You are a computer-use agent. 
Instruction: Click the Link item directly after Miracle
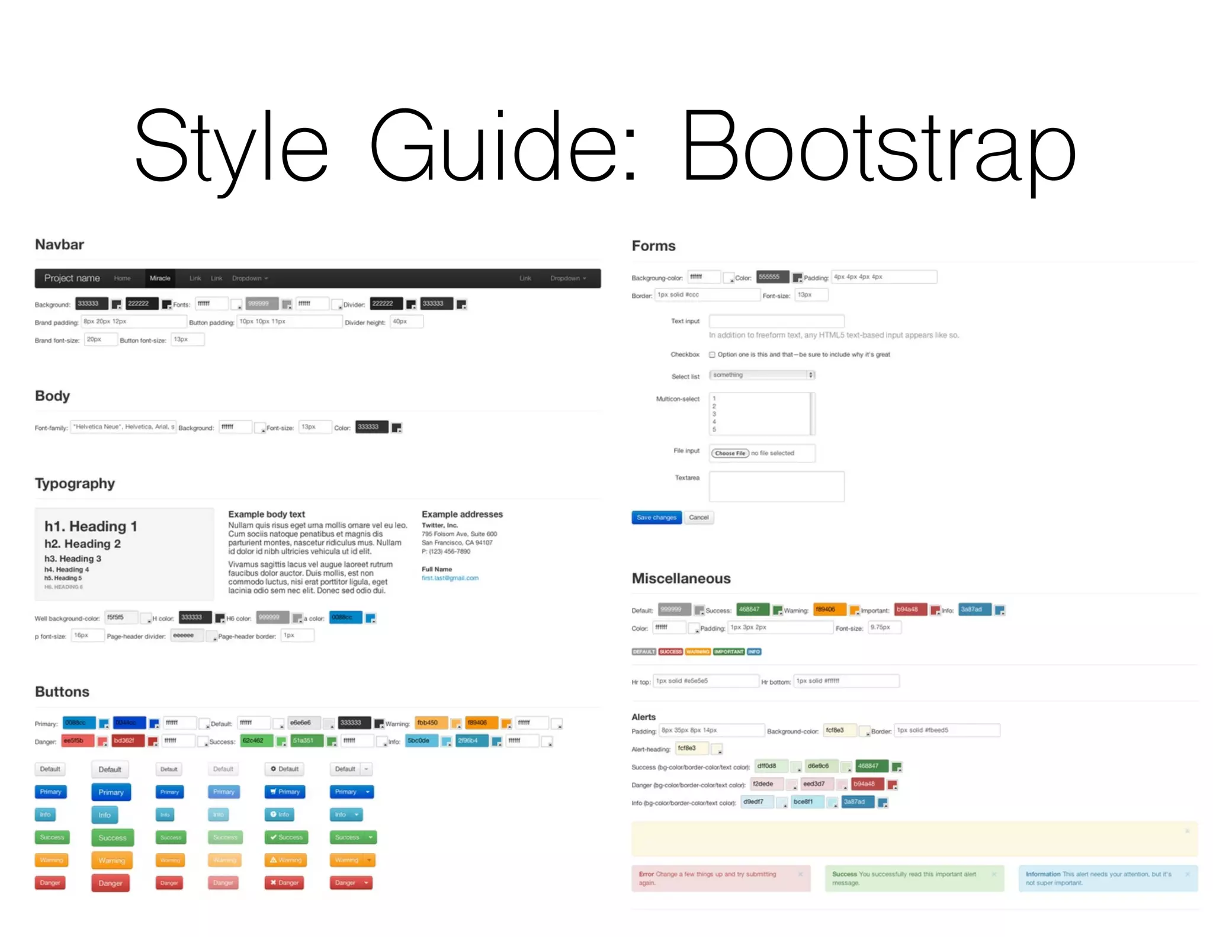coord(195,278)
